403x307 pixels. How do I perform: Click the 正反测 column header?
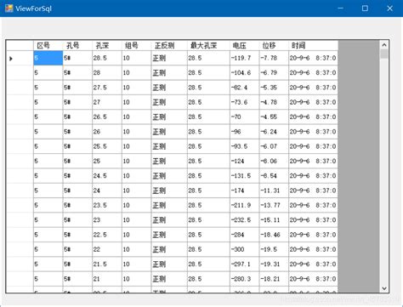169,45
